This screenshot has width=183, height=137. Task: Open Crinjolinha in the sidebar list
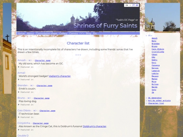pos(158,52)
